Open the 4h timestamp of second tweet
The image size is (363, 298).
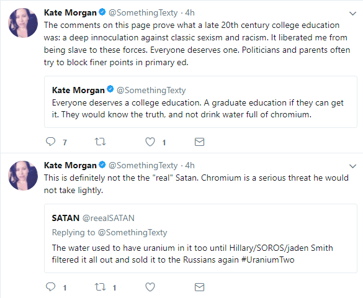point(190,165)
